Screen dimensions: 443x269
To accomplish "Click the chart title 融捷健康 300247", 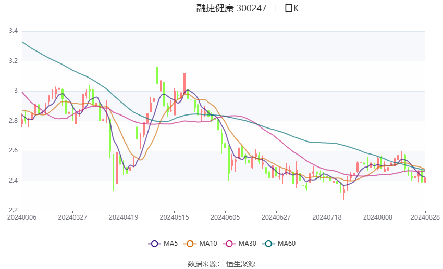I will (x=231, y=8).
